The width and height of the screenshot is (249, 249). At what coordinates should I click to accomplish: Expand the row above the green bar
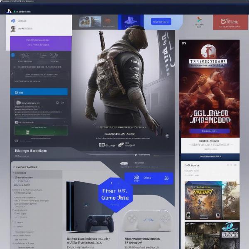click(x=41, y=122)
